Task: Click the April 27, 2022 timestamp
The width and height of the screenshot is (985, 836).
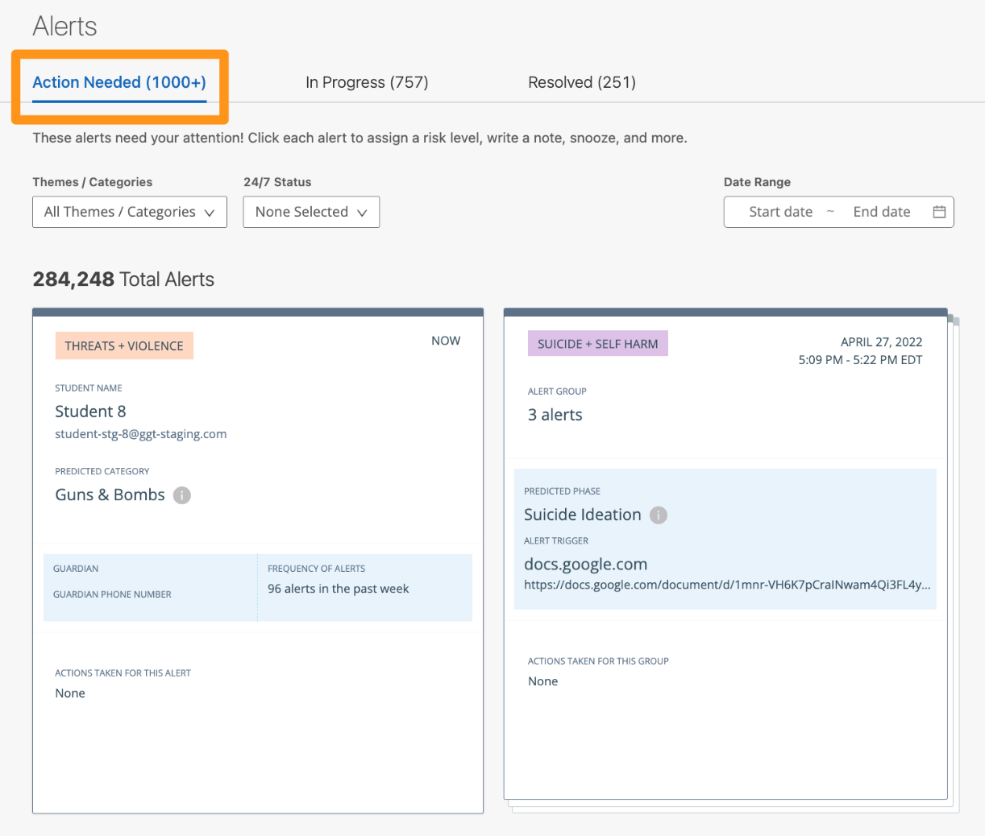Action: (x=881, y=342)
